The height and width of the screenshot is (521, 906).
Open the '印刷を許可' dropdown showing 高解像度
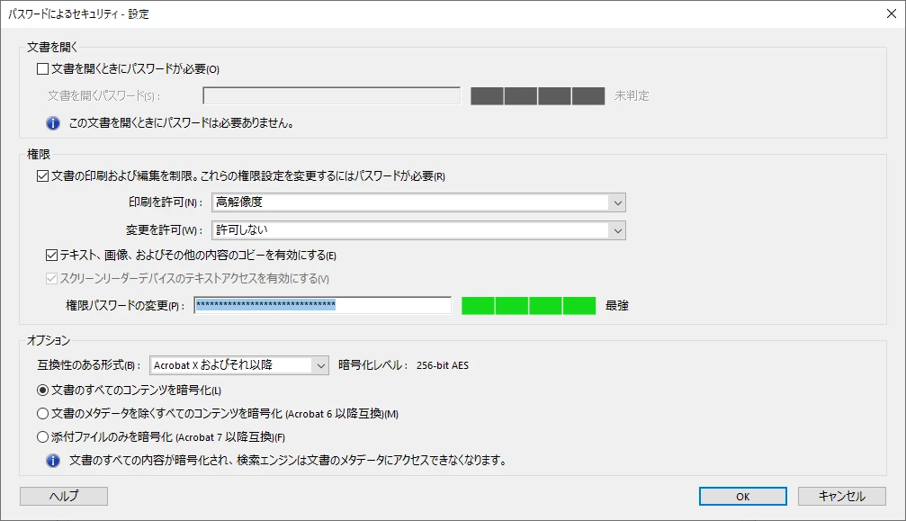click(x=419, y=202)
